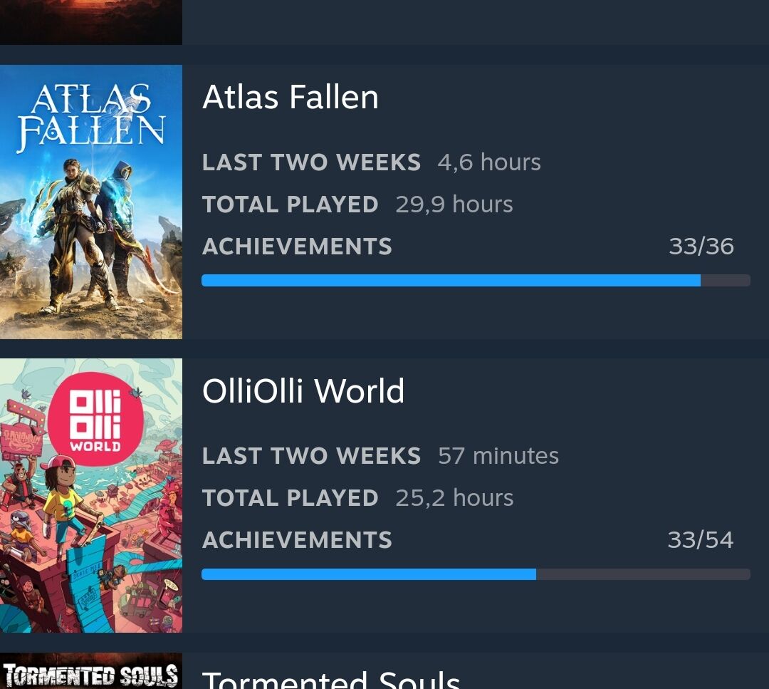Click ACHIEVEMENTS label under Atlas Fallen
The width and height of the screenshot is (769, 689).
[297, 247]
